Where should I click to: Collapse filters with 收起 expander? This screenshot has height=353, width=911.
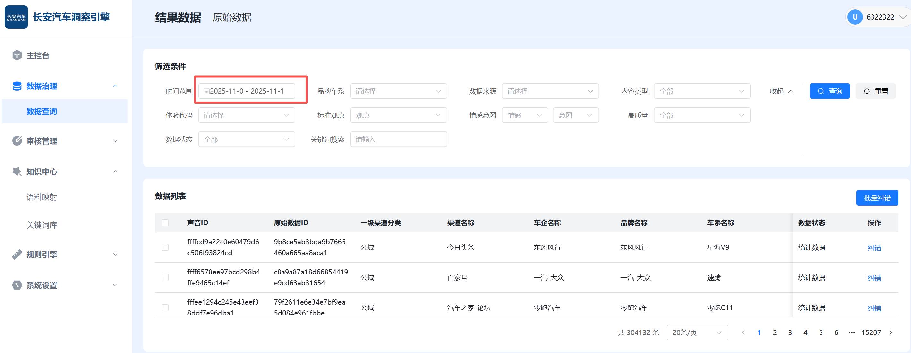click(x=781, y=91)
